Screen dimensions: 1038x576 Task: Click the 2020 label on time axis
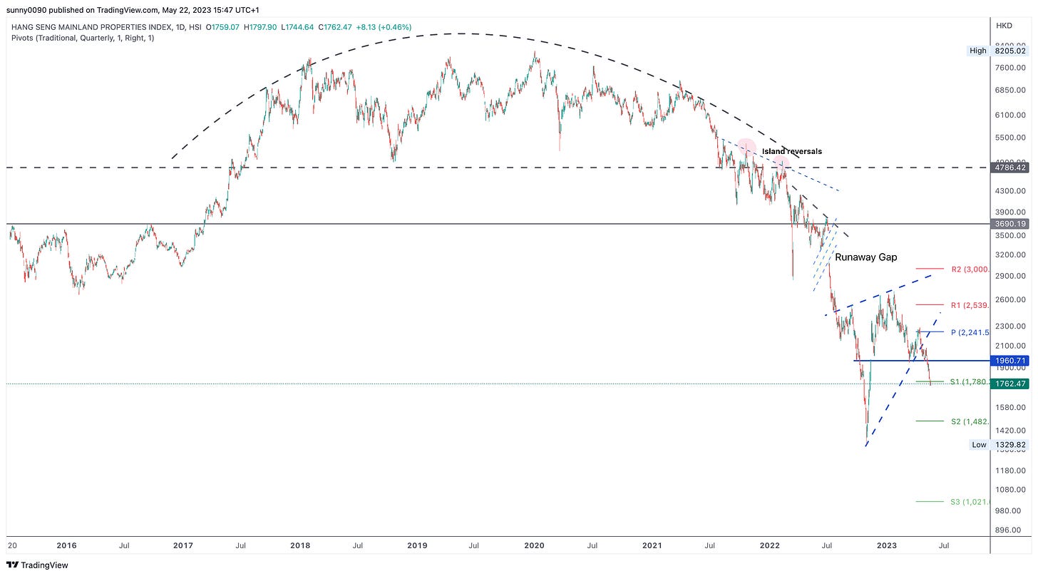(x=534, y=545)
